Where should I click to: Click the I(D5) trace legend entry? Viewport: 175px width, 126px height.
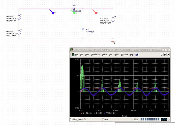tap(98, 113)
